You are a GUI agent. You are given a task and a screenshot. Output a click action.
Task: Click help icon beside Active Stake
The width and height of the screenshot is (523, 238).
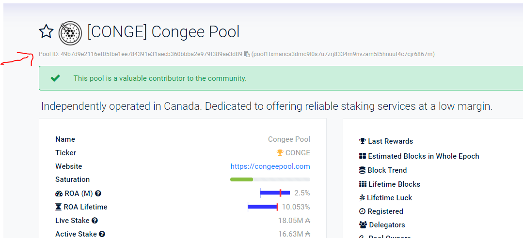[102, 234]
